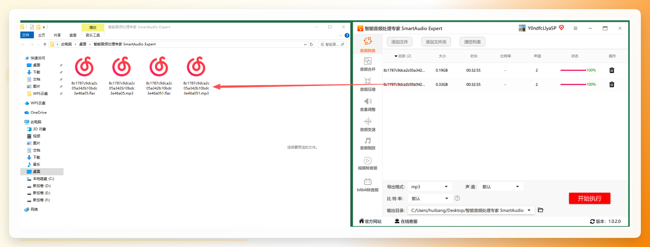The image size is (650, 247).
Task: Expand the Explorer ribbon chevron
Action: [340, 35]
